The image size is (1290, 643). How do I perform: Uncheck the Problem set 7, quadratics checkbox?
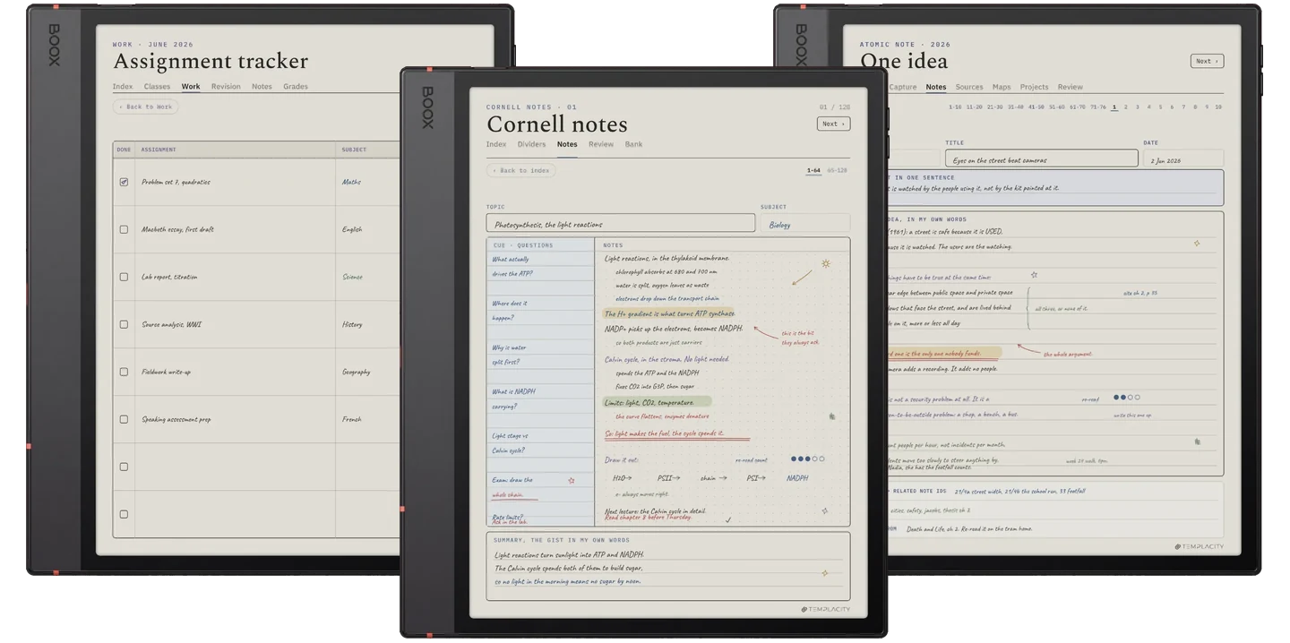pyautogui.click(x=124, y=182)
